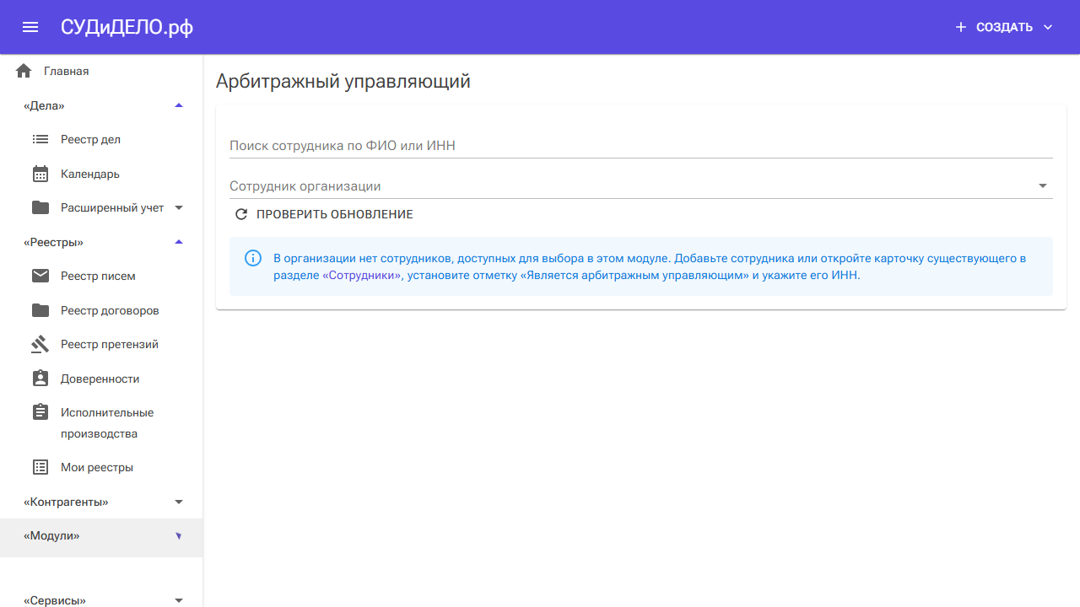
Task: Click the plus icon beside Создать
Action: [960, 27]
